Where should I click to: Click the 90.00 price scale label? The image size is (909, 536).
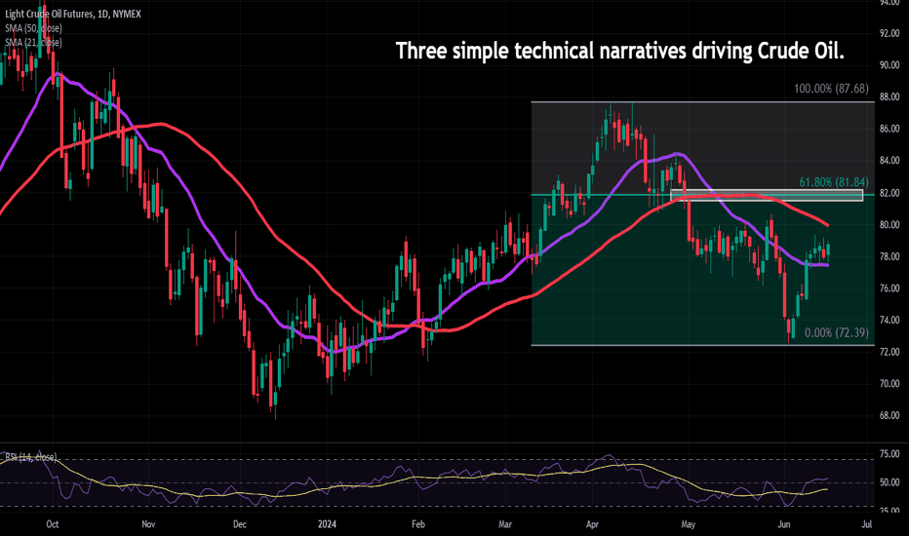click(889, 65)
